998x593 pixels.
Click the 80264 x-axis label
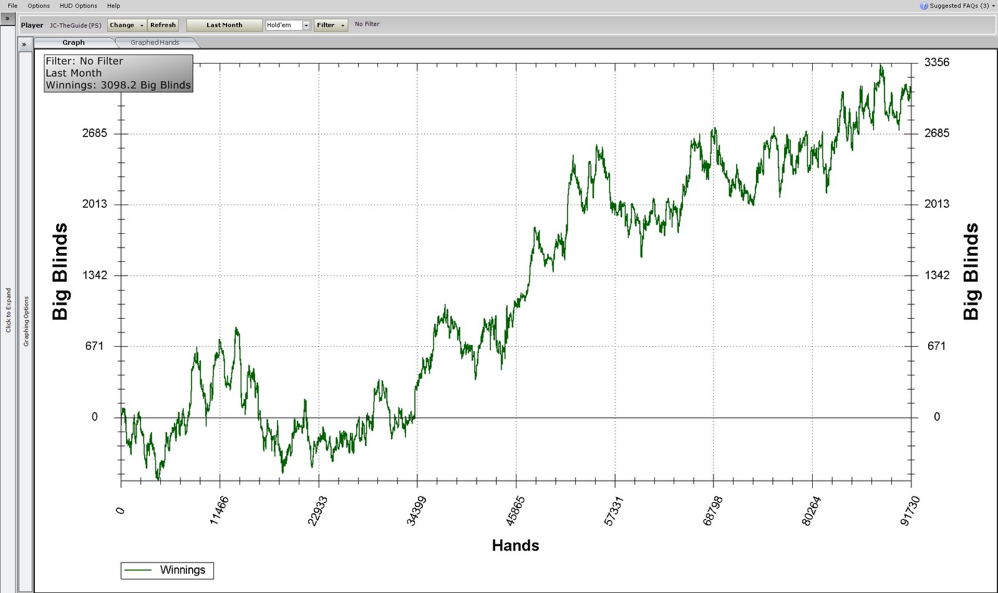click(811, 511)
